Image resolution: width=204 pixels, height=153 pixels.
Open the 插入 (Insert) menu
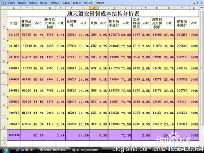(44, 3)
